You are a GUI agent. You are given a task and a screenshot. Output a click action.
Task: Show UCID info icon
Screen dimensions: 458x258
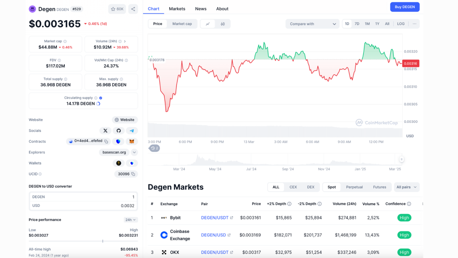(40, 174)
